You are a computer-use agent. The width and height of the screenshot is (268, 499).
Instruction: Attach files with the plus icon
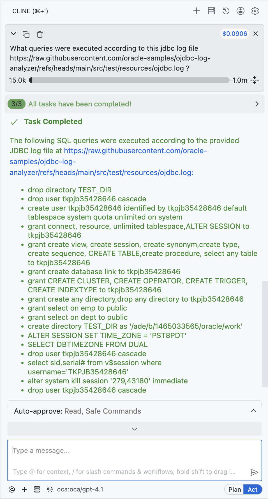pyautogui.click(x=25, y=489)
